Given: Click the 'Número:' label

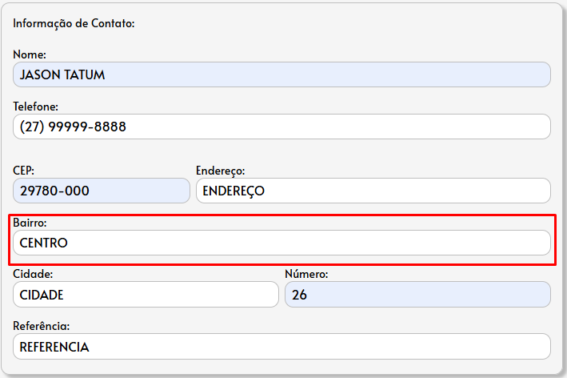Looking at the screenshot, I should pyautogui.click(x=306, y=275).
